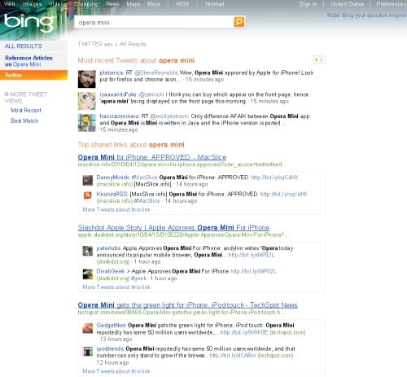
Task: Change region via United States link
Action: tap(347, 4)
